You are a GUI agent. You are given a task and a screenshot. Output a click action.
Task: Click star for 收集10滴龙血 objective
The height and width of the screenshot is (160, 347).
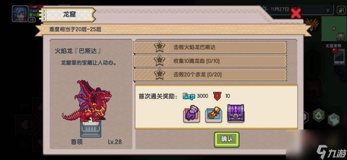click(159, 61)
